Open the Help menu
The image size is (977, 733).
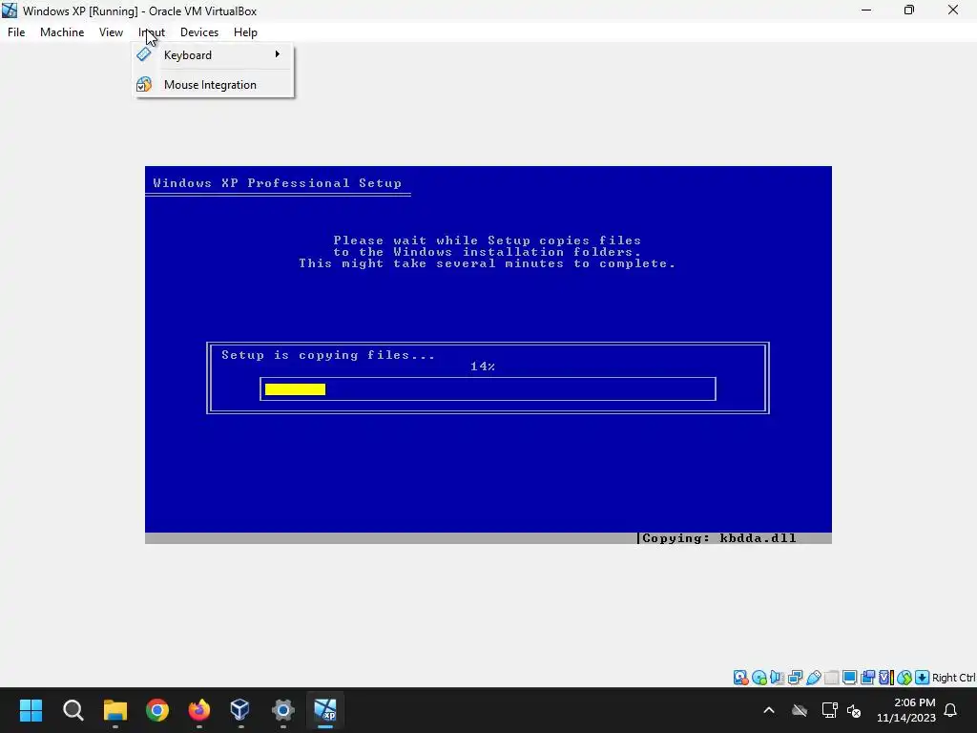tap(245, 32)
